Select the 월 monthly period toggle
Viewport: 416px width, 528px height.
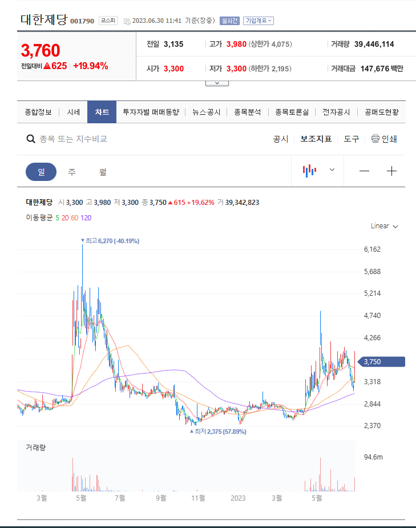tap(103, 172)
